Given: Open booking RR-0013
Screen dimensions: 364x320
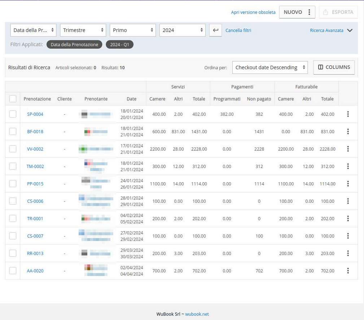Looking at the screenshot, I should pos(35,254).
